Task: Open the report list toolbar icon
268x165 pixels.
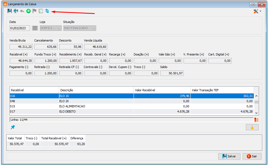Action: point(41,11)
